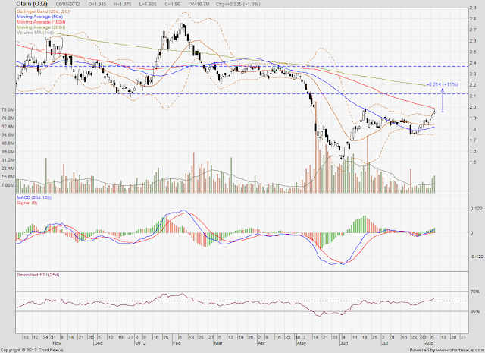The width and height of the screenshot is (485, 353).
Task: Click the 2.4 price axis label
Action: click(472, 63)
